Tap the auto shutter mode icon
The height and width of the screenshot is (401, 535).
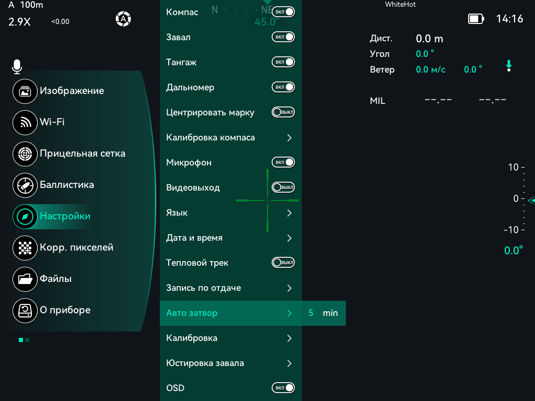[x=123, y=19]
